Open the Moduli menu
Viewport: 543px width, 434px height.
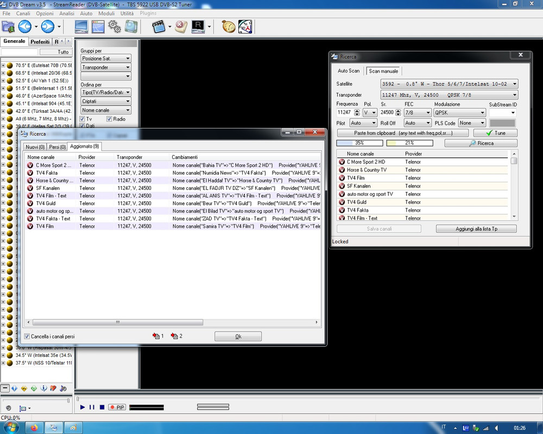coord(106,13)
